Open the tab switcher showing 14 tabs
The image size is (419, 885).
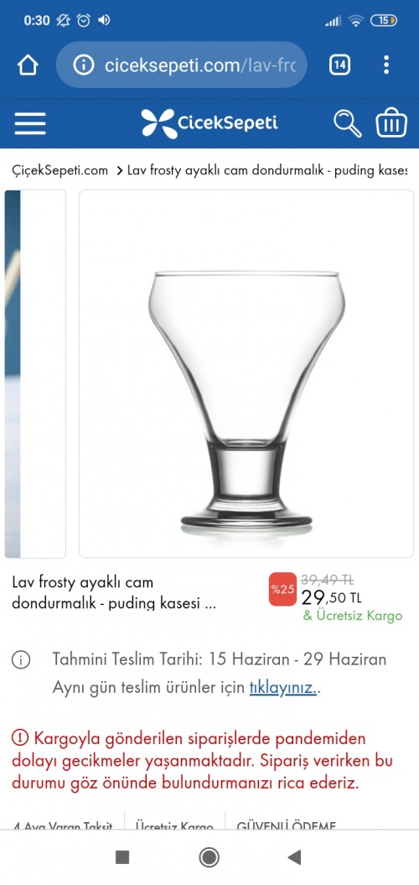pos(339,65)
